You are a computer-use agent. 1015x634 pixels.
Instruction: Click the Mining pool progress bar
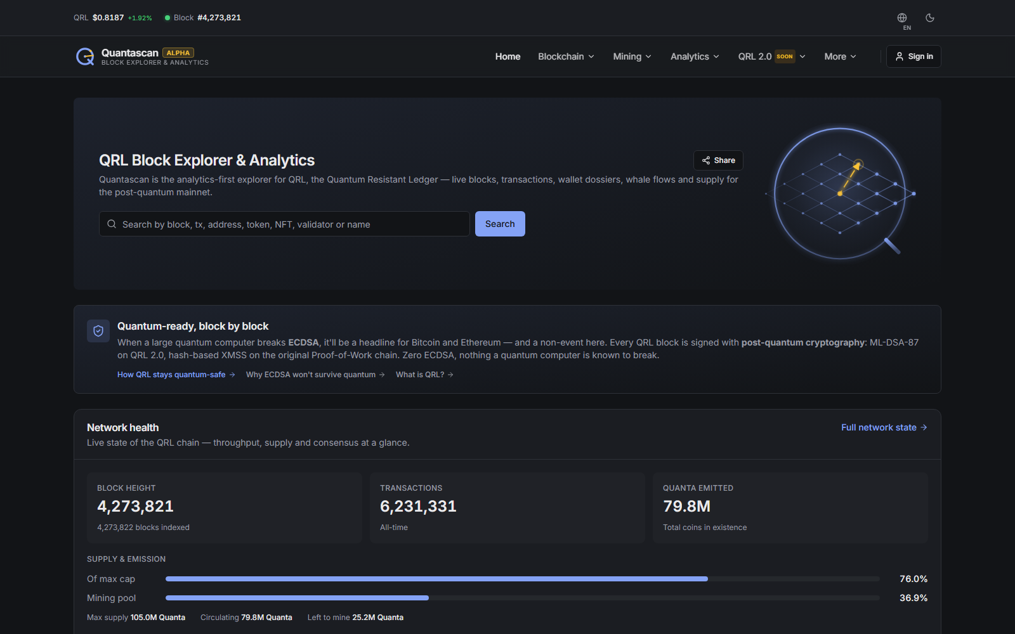click(523, 598)
